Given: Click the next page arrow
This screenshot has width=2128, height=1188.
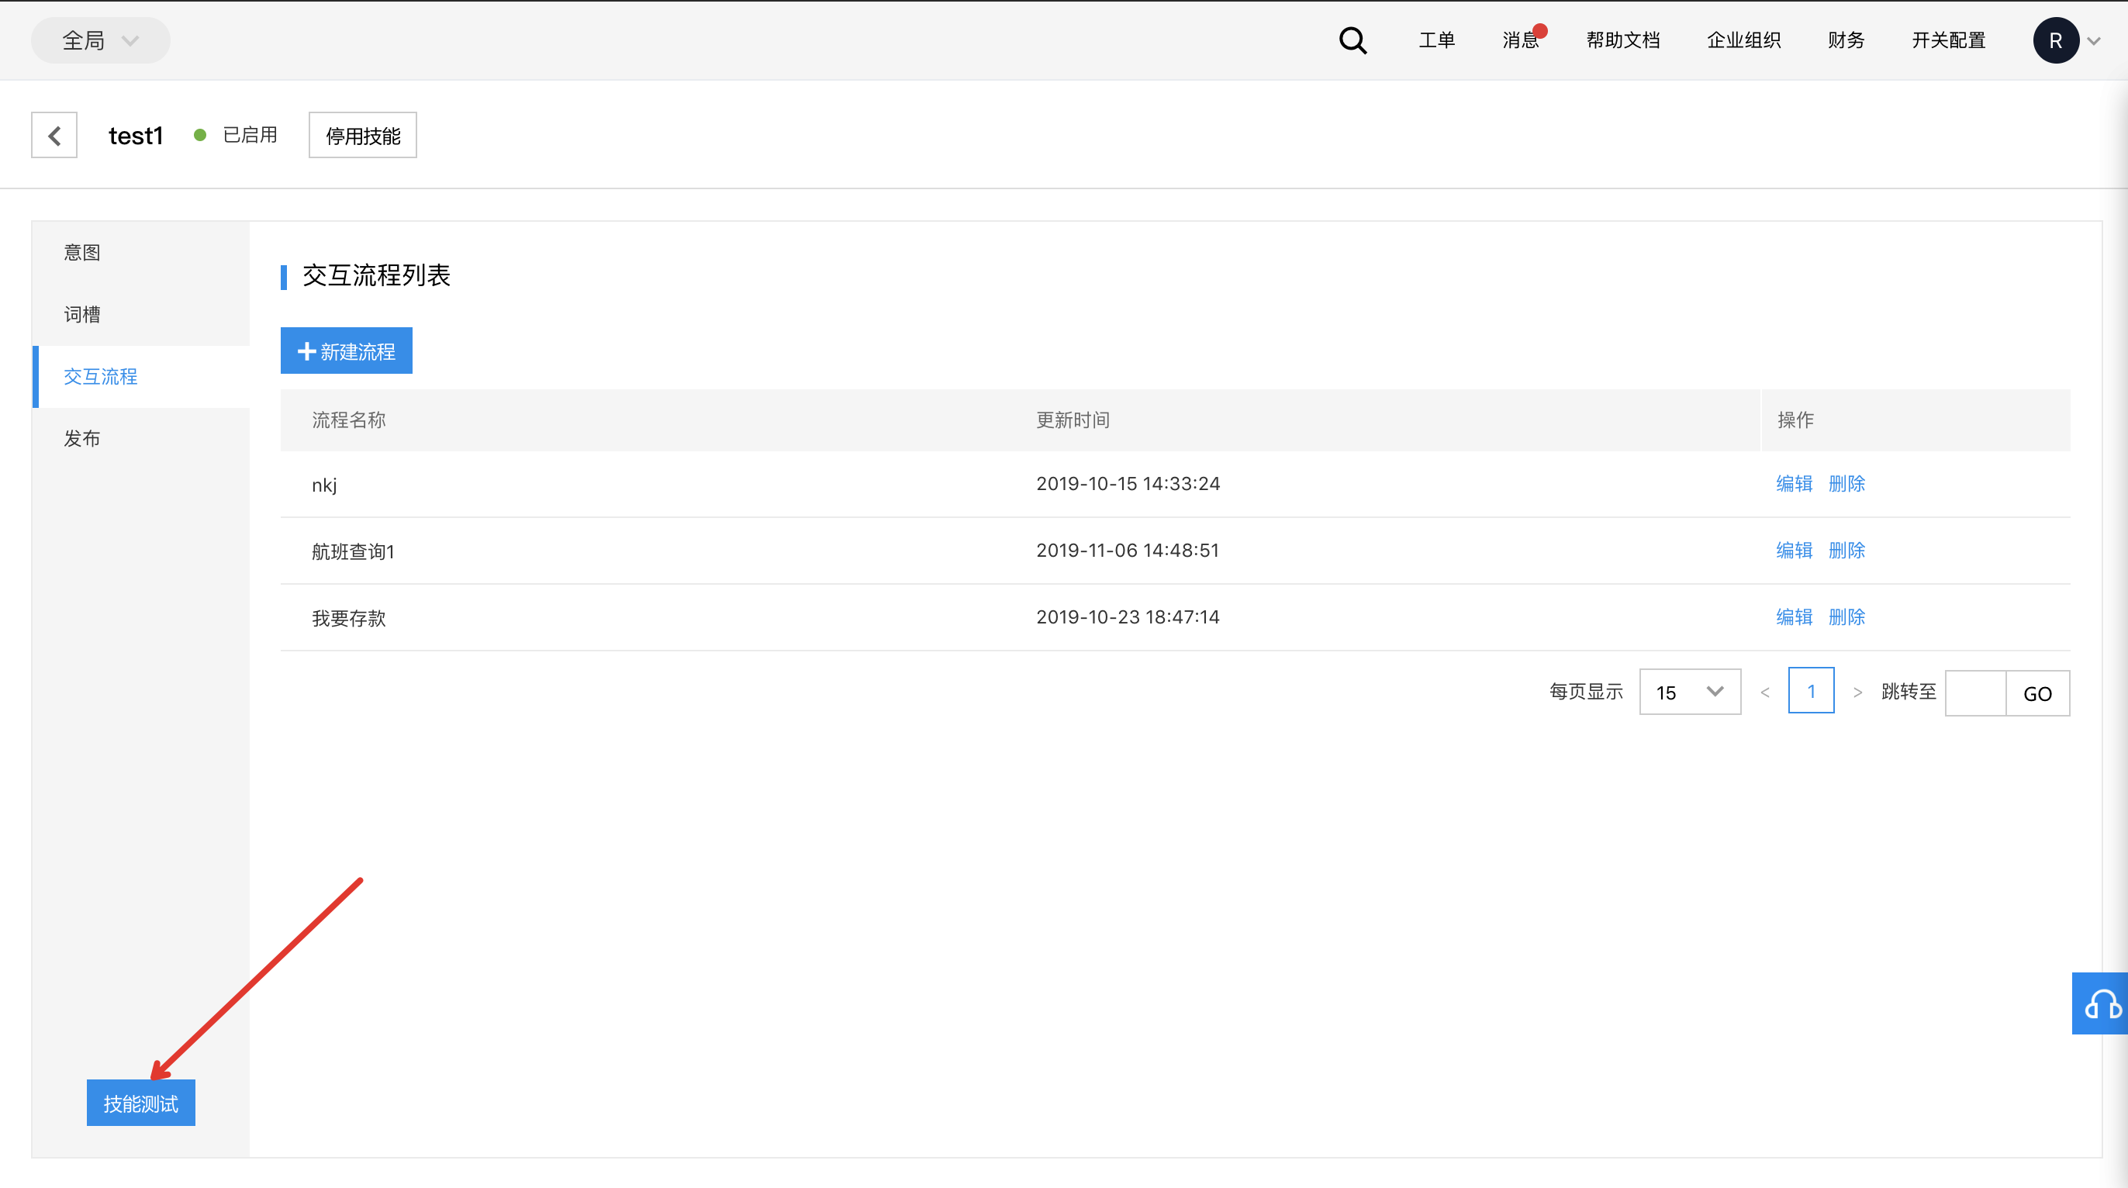Looking at the screenshot, I should pos(1858,692).
